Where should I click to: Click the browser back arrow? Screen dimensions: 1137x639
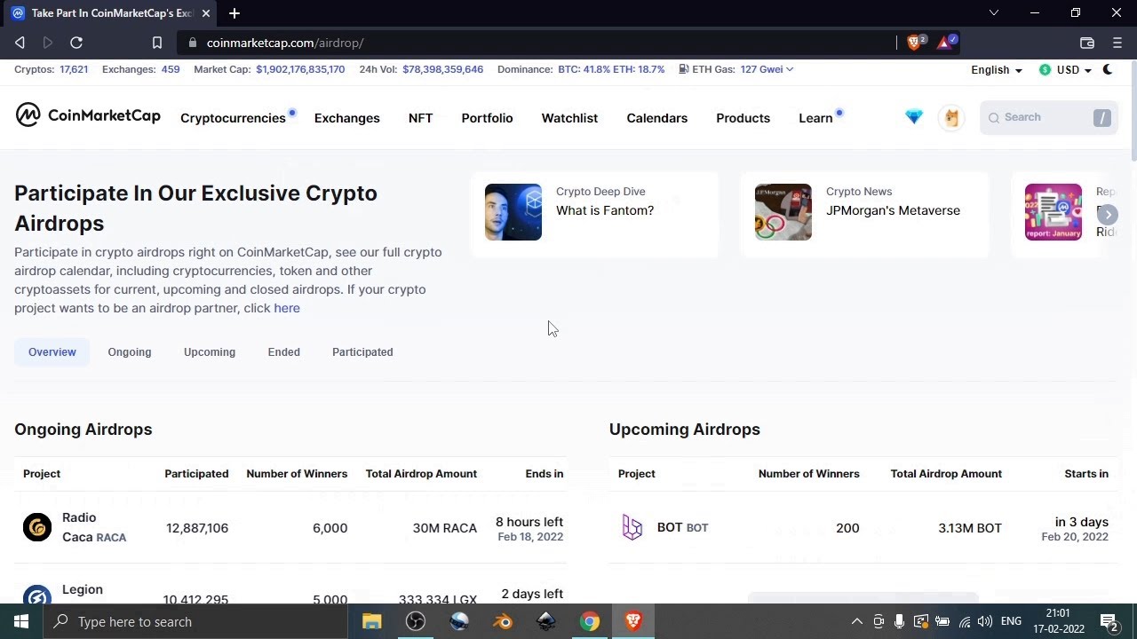click(x=20, y=43)
